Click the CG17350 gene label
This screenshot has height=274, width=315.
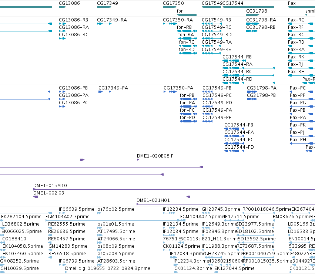point(173,3)
